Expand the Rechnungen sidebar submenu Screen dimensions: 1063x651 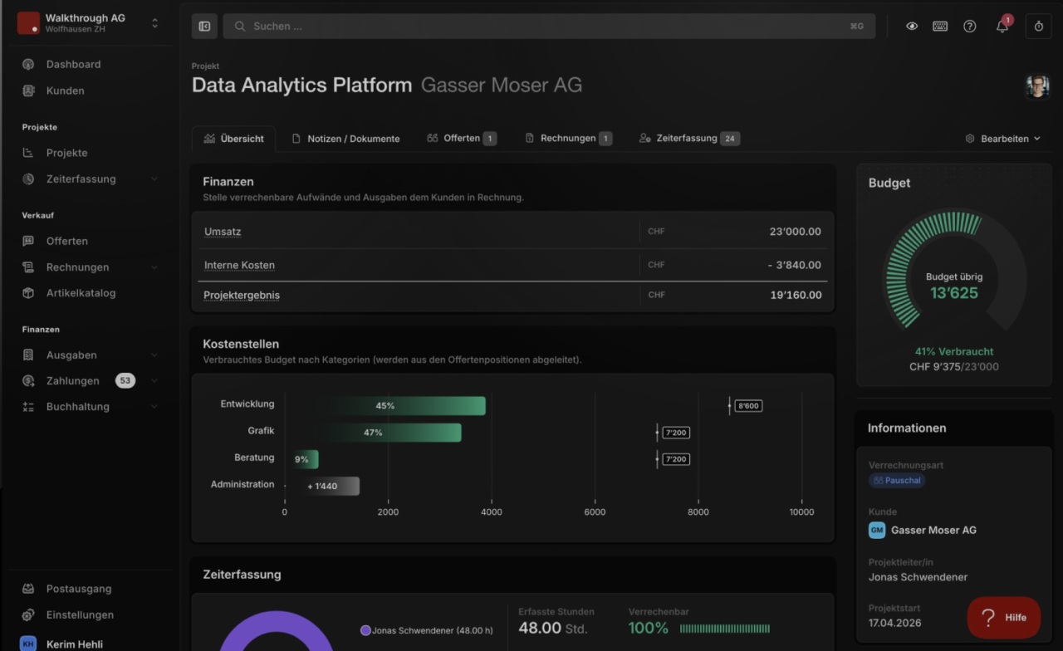(154, 267)
